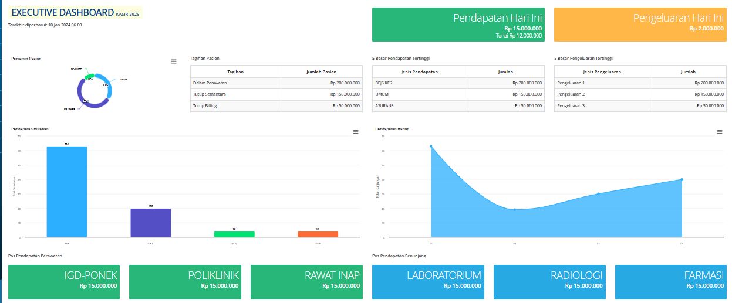Open the Pendapatan Harian chart hamburger menu
Viewport: 732px width, 303px height.
pos(720,132)
